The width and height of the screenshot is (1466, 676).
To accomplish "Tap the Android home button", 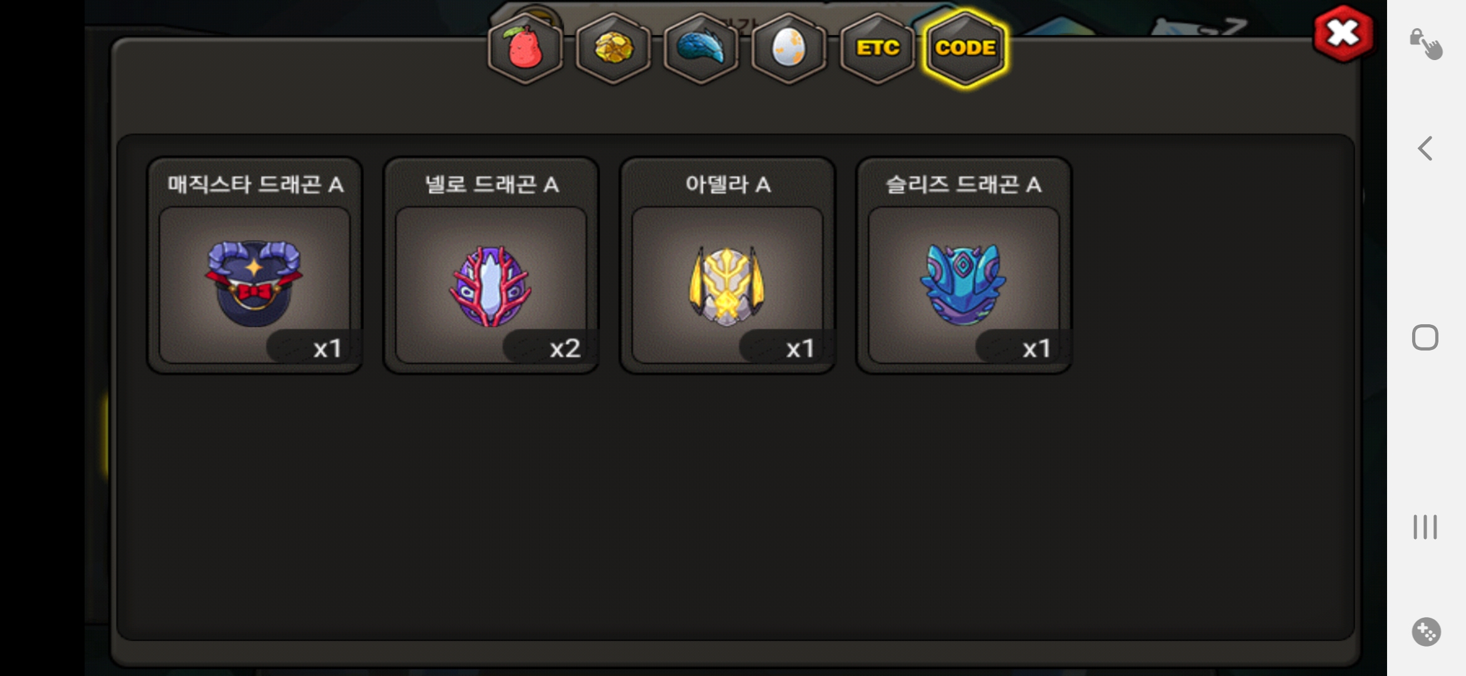I will point(1425,337).
